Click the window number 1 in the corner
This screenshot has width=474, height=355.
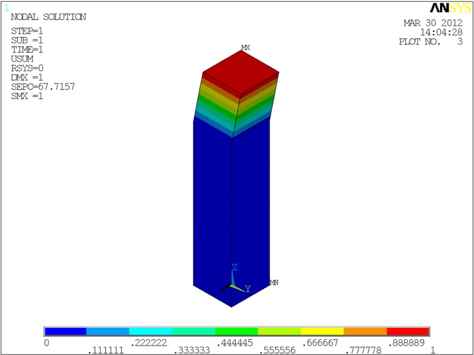6,8
